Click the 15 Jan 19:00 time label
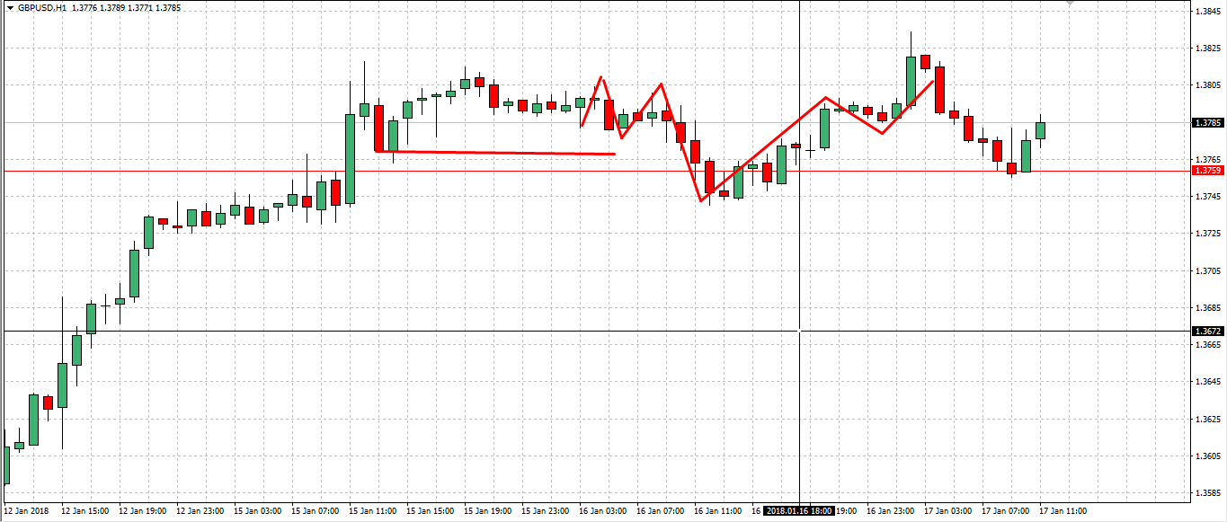1227x522 pixels. tap(487, 510)
